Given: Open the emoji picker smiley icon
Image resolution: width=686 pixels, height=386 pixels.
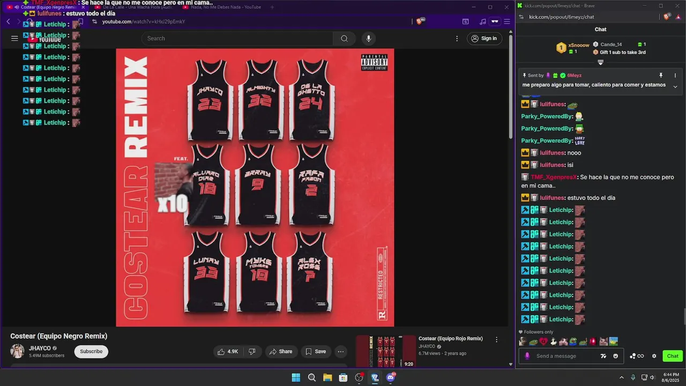Looking at the screenshot, I should [x=615, y=356].
